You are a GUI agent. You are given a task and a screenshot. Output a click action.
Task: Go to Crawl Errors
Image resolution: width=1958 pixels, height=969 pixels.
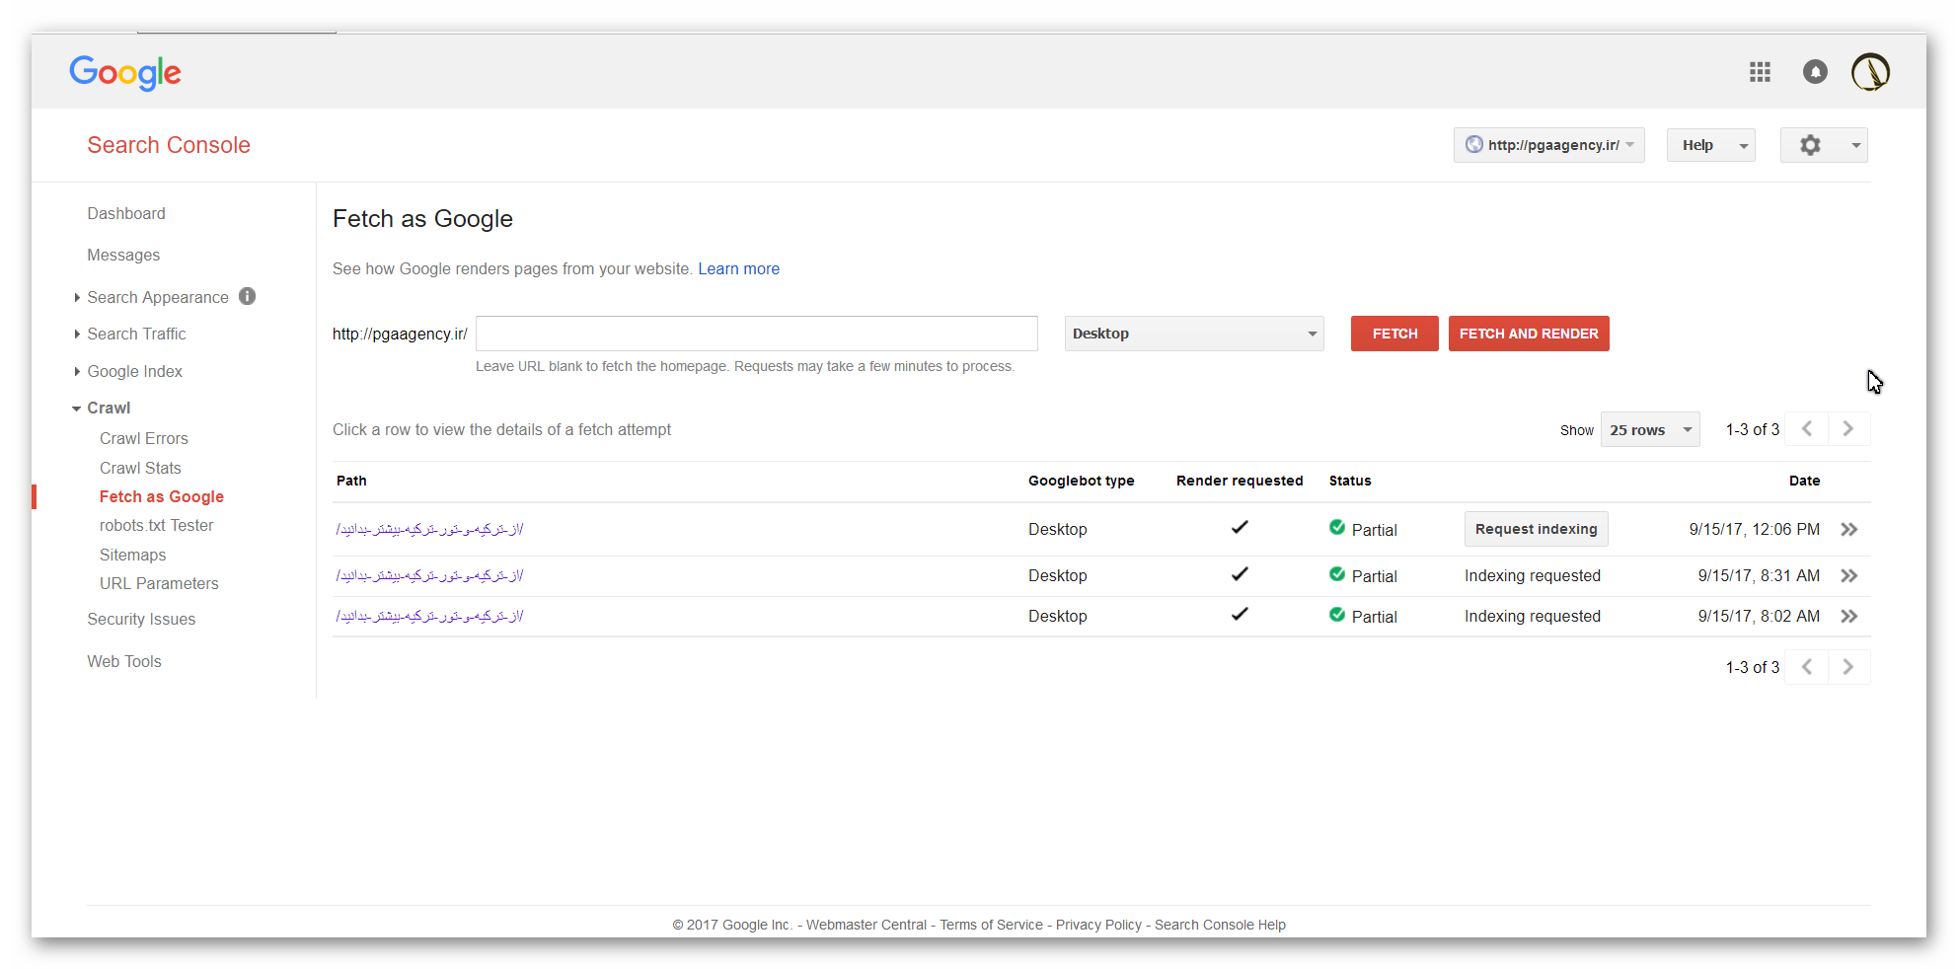144,439
